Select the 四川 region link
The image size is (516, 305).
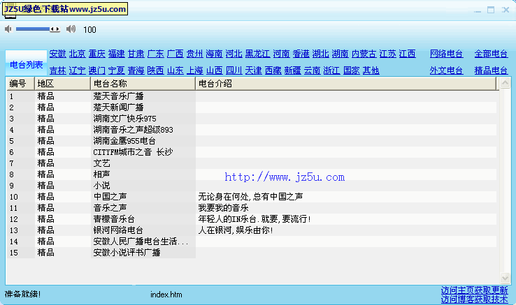(234, 70)
